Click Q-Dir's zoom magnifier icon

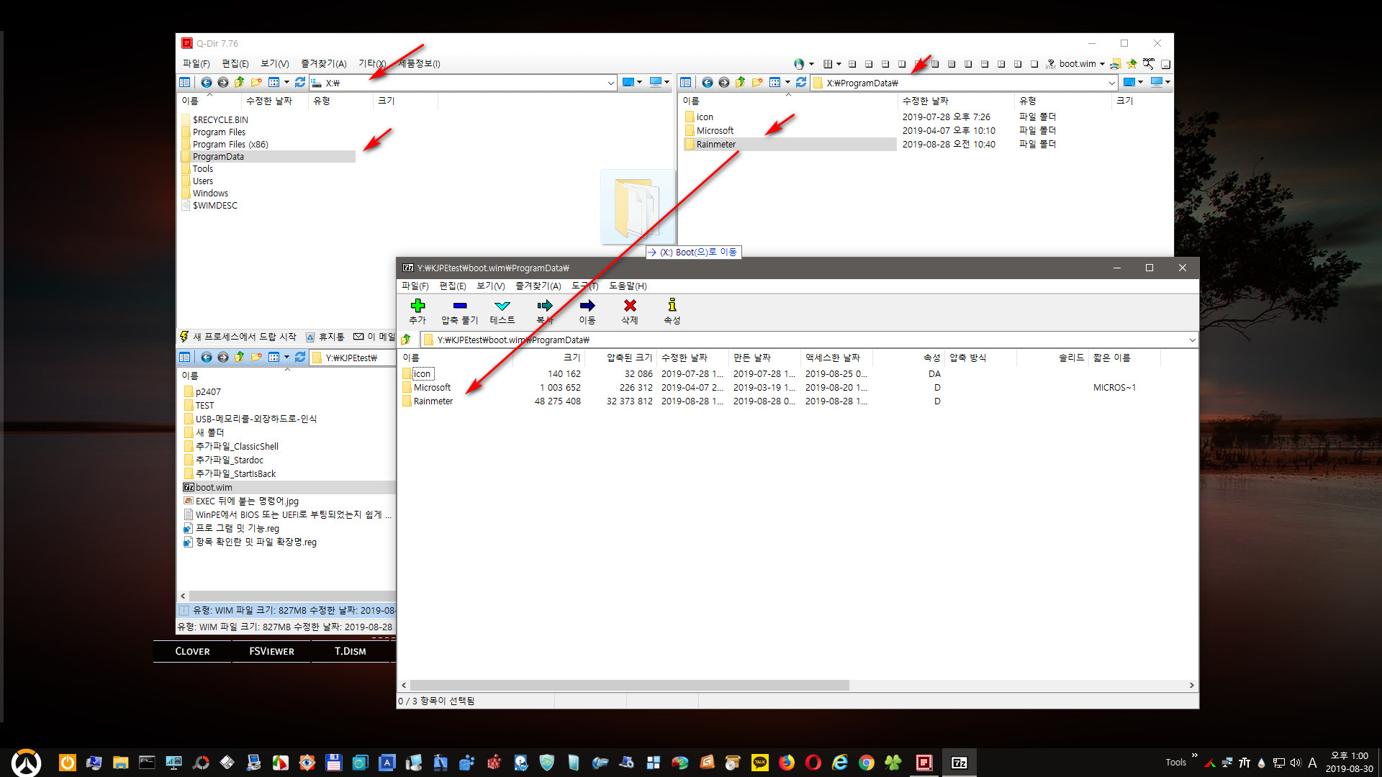tap(1148, 64)
